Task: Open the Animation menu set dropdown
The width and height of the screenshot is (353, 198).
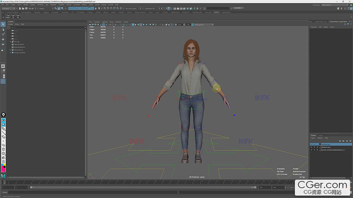Action: click(x=8, y=8)
